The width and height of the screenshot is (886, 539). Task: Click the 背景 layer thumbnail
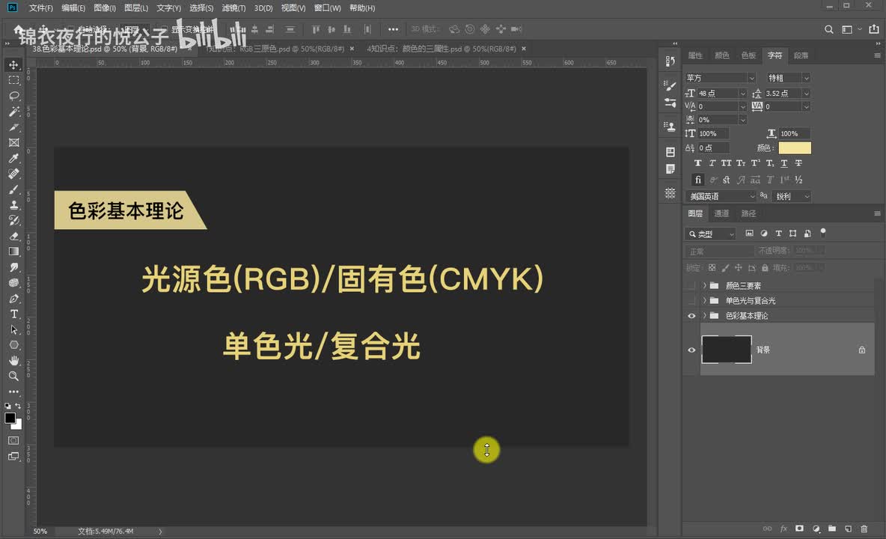coord(726,349)
